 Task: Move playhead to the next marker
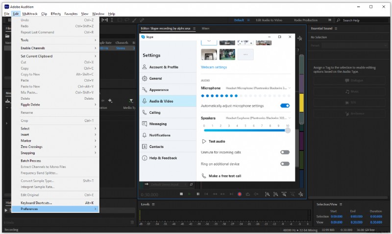point(231,194)
